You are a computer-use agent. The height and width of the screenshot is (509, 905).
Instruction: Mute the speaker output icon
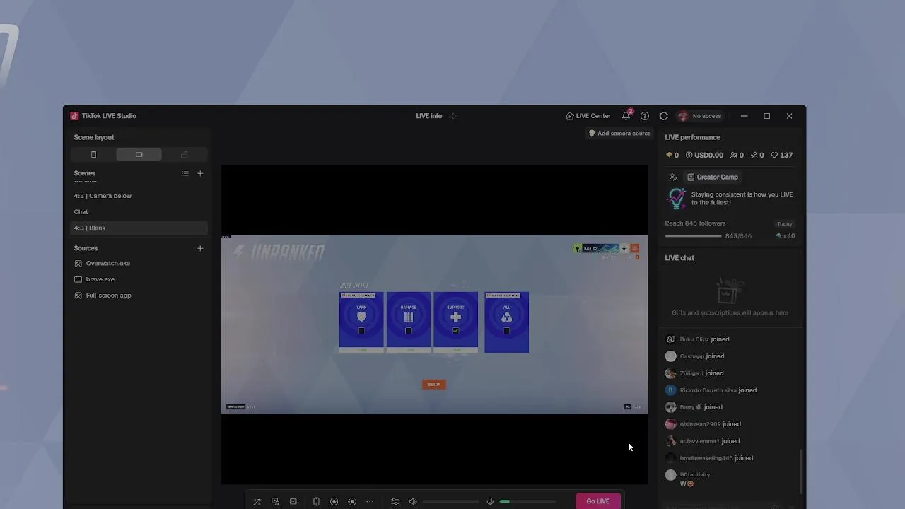tap(413, 501)
